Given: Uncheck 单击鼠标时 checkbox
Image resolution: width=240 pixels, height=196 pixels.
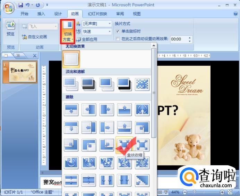Looking at the screenshot, I should click(x=118, y=31).
